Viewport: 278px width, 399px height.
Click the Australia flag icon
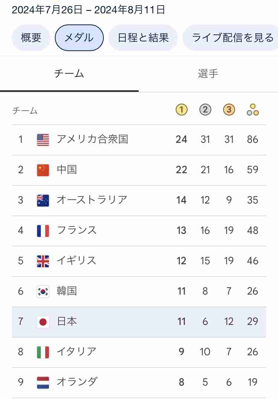(43, 200)
